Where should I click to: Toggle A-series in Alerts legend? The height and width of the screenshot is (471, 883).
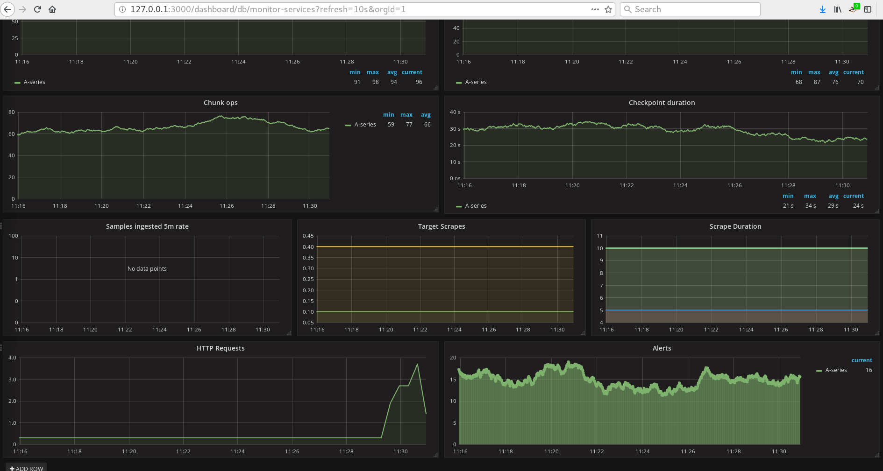835,370
